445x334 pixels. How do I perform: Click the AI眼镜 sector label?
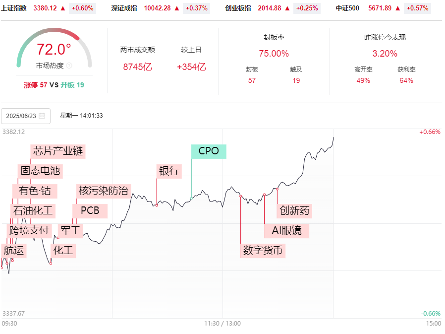click(x=286, y=230)
